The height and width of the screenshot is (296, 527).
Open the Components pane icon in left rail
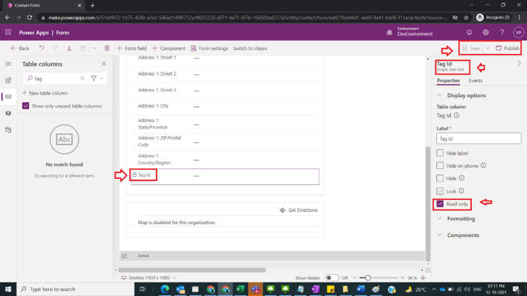point(9,81)
